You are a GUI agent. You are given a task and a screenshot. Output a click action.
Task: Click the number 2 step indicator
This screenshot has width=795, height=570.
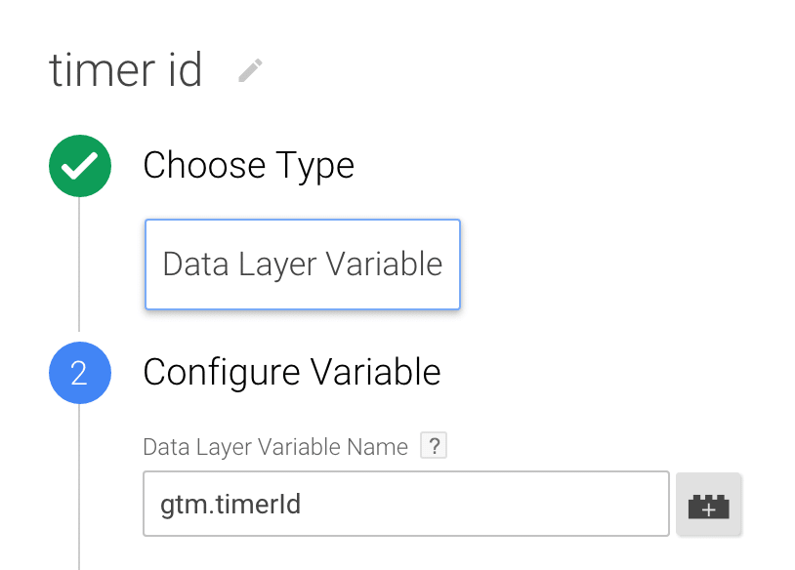pos(79,374)
